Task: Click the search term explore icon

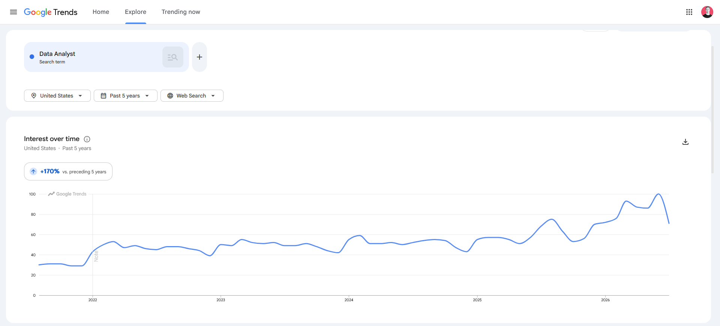Action: pyautogui.click(x=173, y=57)
